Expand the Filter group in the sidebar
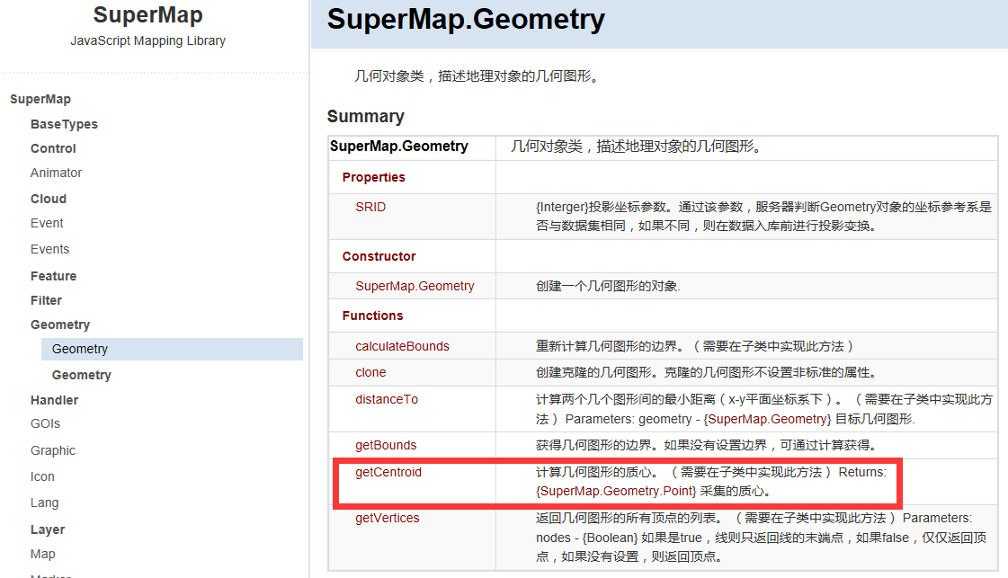1008x578 pixels. [46, 300]
